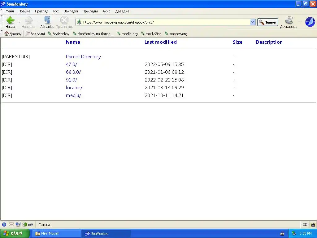Open the Даведка menu
The image size is (317, 238).
pos(122,11)
